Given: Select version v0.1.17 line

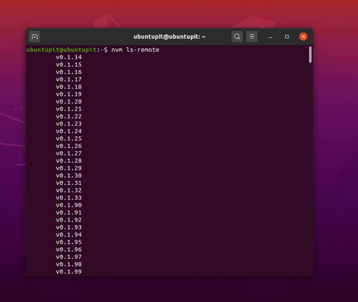Looking at the screenshot, I should coord(69,79).
